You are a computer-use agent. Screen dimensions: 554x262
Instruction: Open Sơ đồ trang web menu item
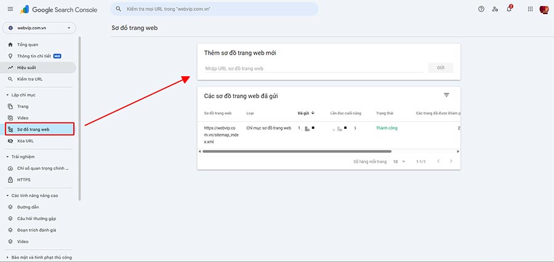click(39, 129)
